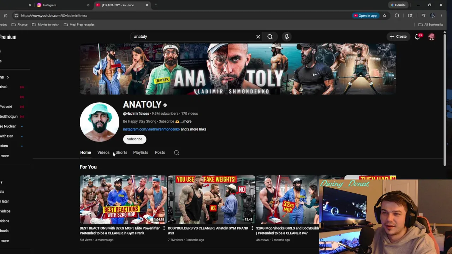Open the Meal Prep recepies bookmarks folder

coord(79,25)
